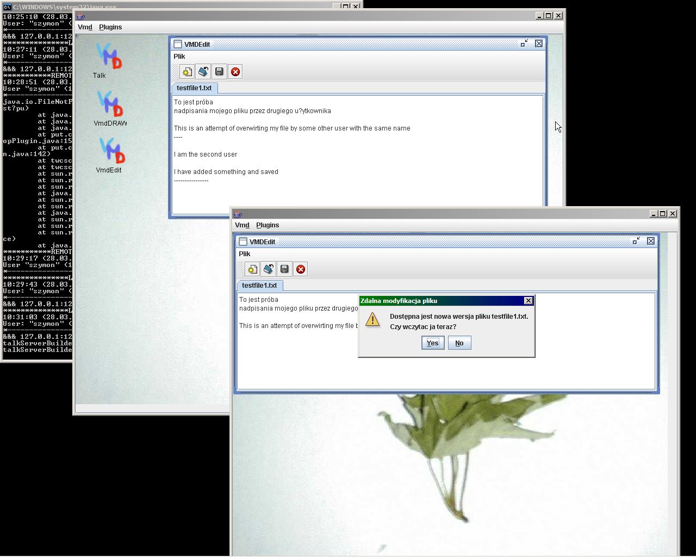696x557 pixels.
Task: Click the reload file icon in the front VMDEdit toolbar
Action: (x=269, y=269)
